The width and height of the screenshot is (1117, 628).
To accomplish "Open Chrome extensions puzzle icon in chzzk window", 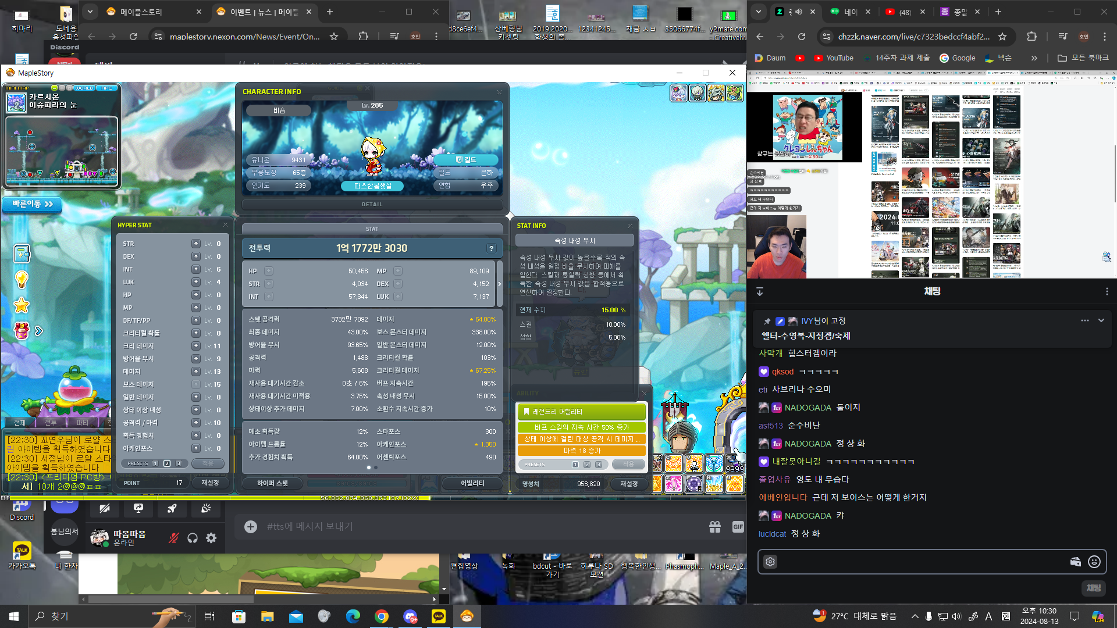I will 1031,37.
